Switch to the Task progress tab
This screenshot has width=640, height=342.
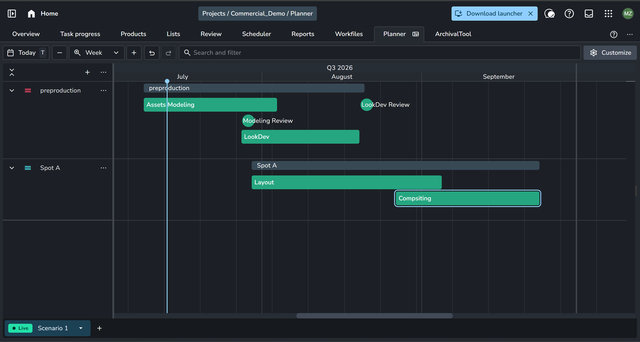click(x=80, y=34)
